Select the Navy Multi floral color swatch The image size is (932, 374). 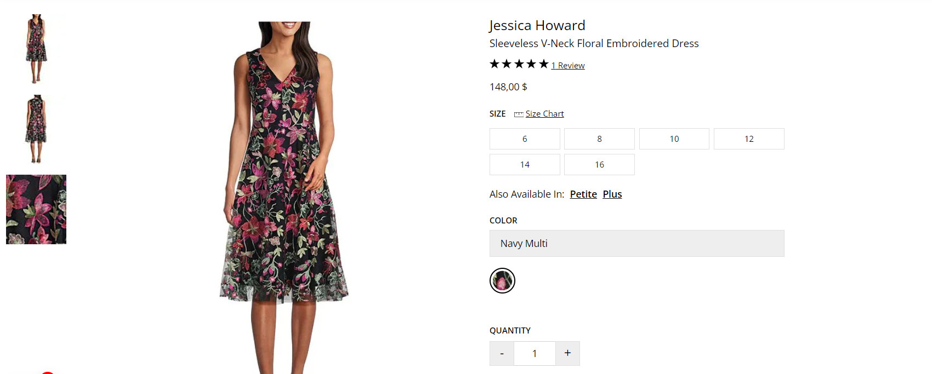pos(502,281)
